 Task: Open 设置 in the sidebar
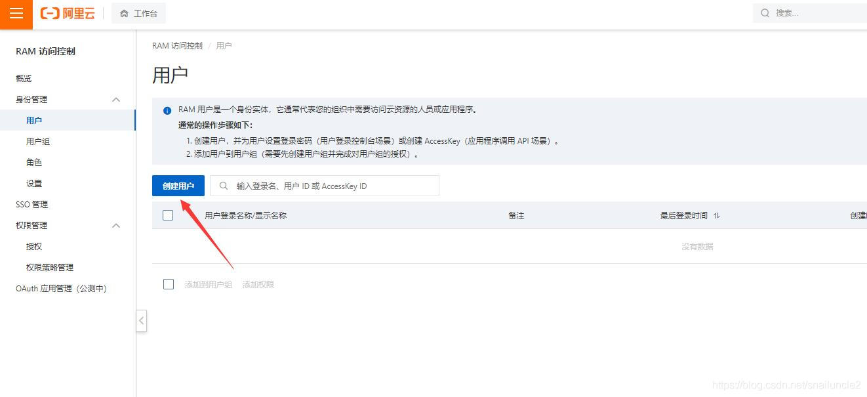coord(34,184)
